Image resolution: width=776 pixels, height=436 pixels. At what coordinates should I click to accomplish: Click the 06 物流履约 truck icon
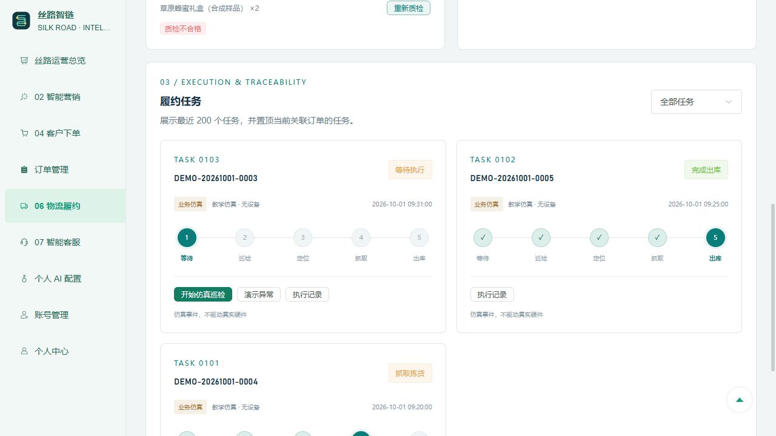(24, 206)
